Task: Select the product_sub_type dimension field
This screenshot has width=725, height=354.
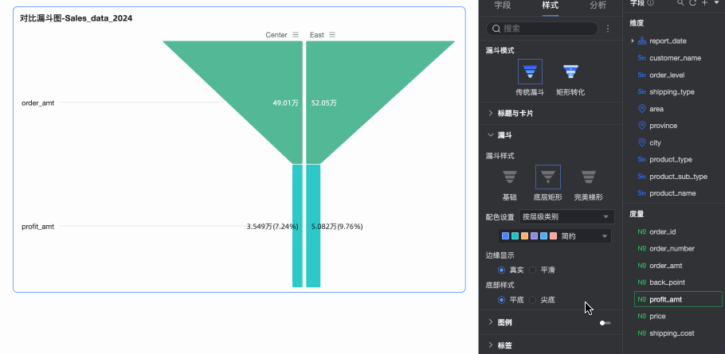Action: [x=678, y=177]
